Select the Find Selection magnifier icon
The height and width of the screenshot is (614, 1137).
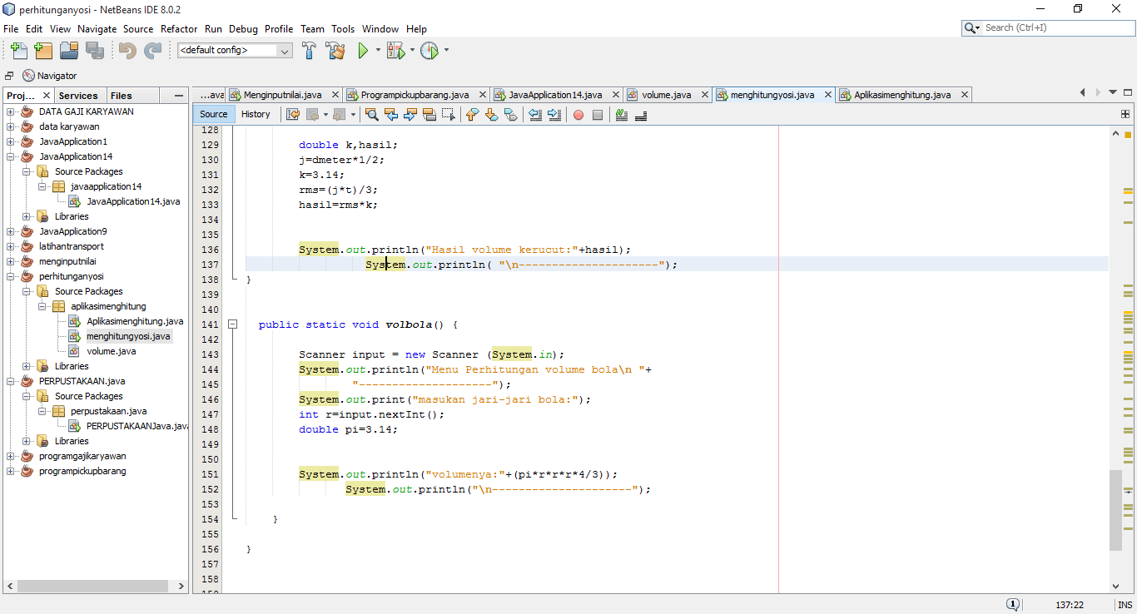[x=371, y=114]
